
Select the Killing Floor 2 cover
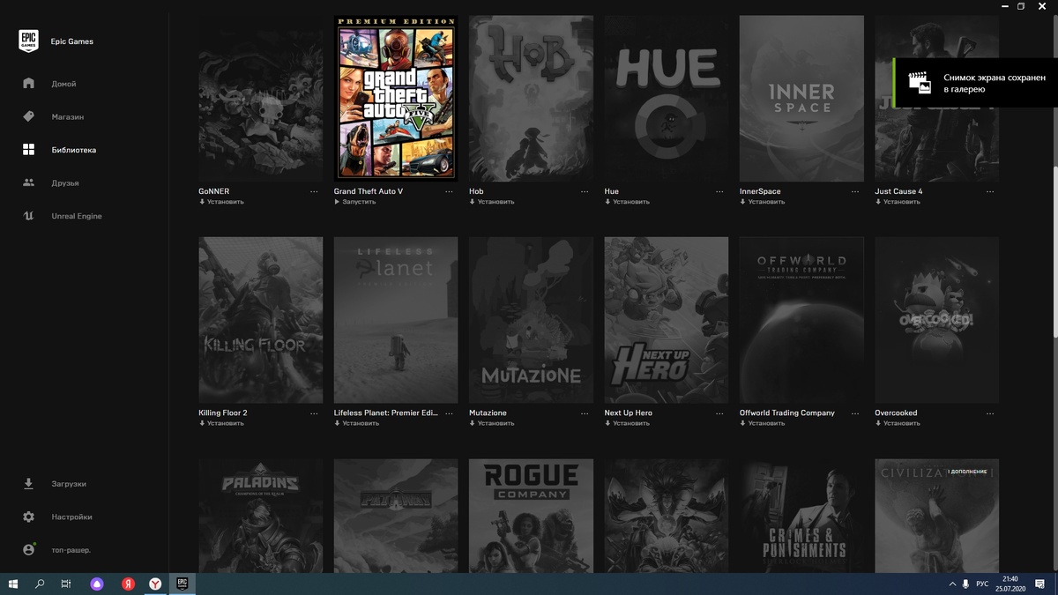261,320
